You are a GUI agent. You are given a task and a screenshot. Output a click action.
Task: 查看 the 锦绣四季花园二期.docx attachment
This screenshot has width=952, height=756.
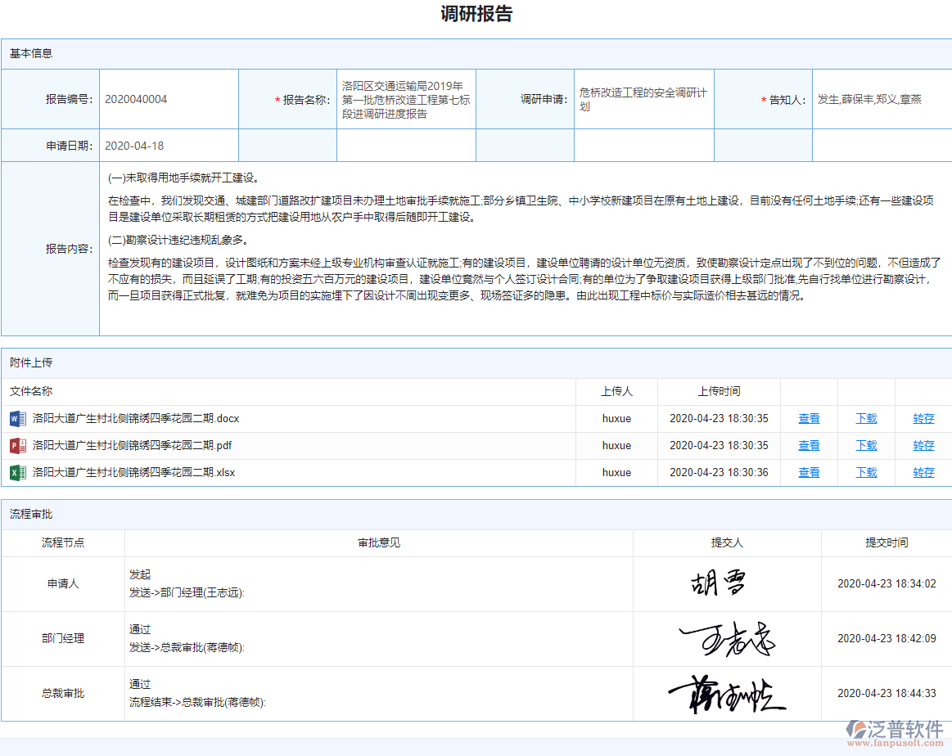(808, 418)
